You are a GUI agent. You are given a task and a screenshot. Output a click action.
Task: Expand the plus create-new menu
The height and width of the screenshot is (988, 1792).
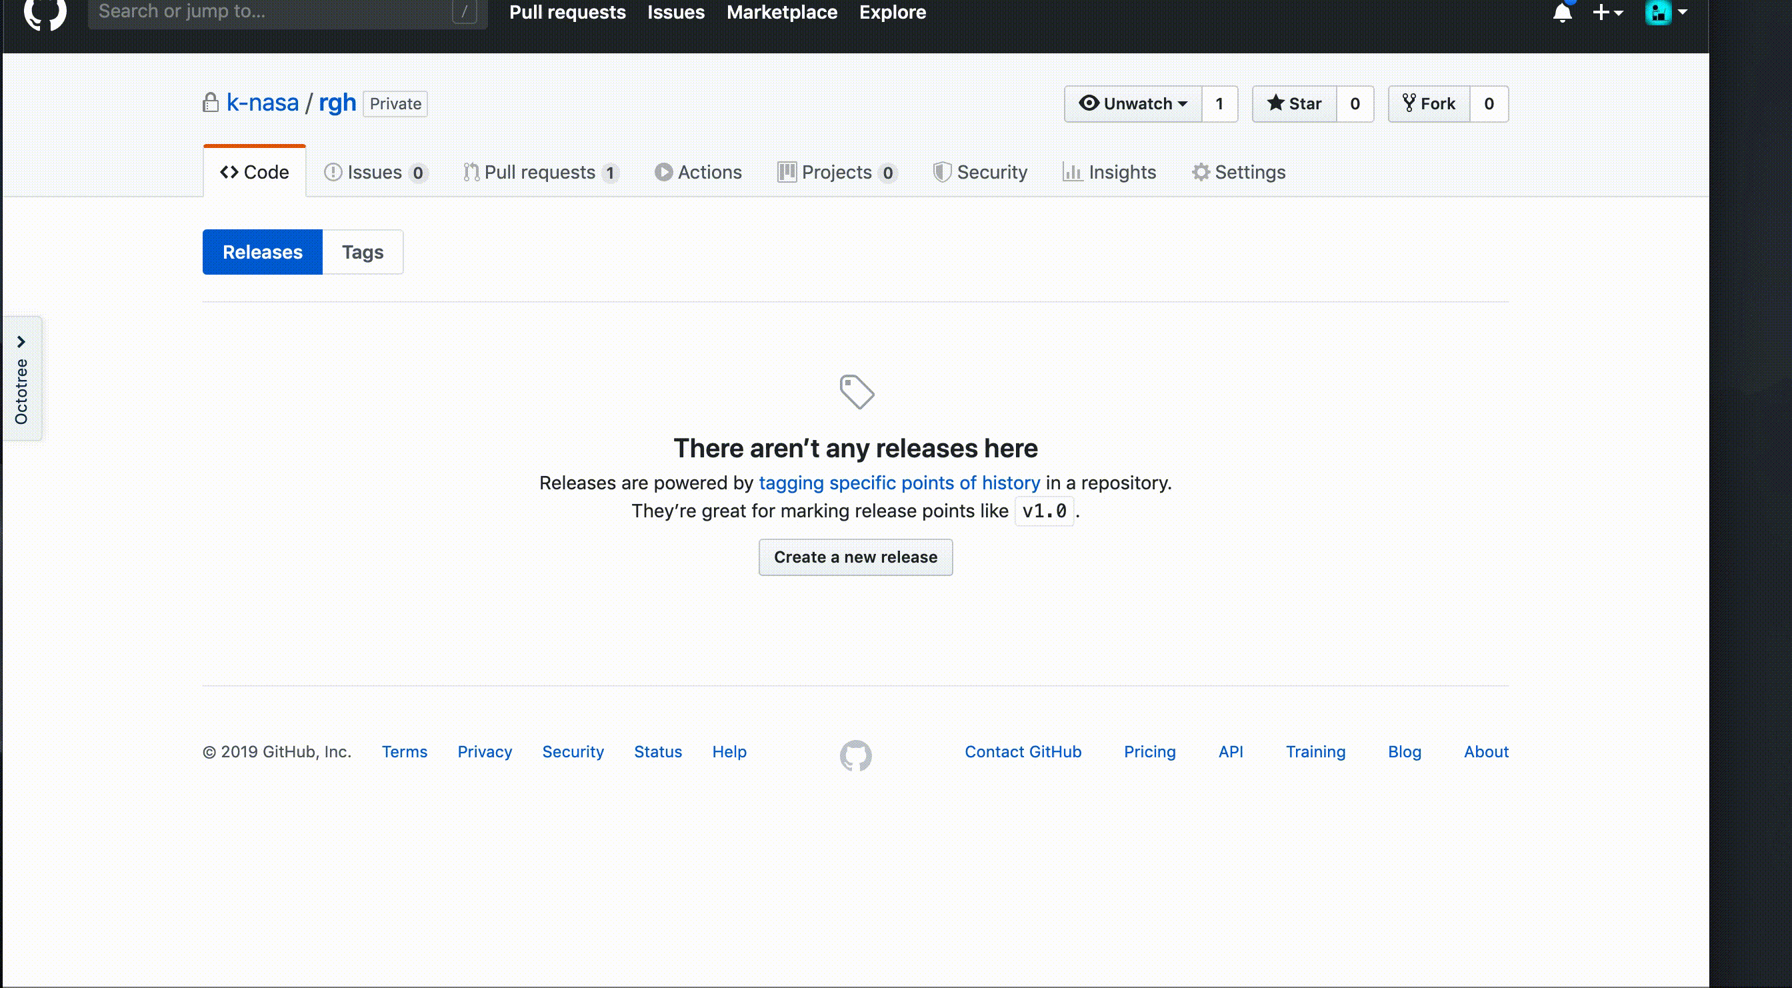tap(1607, 13)
